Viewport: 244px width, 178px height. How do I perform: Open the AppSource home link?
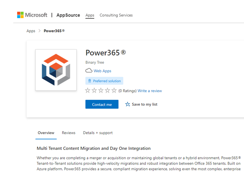point(68,15)
